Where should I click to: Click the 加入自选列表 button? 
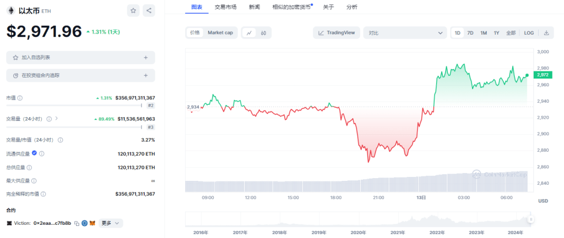(x=80, y=57)
